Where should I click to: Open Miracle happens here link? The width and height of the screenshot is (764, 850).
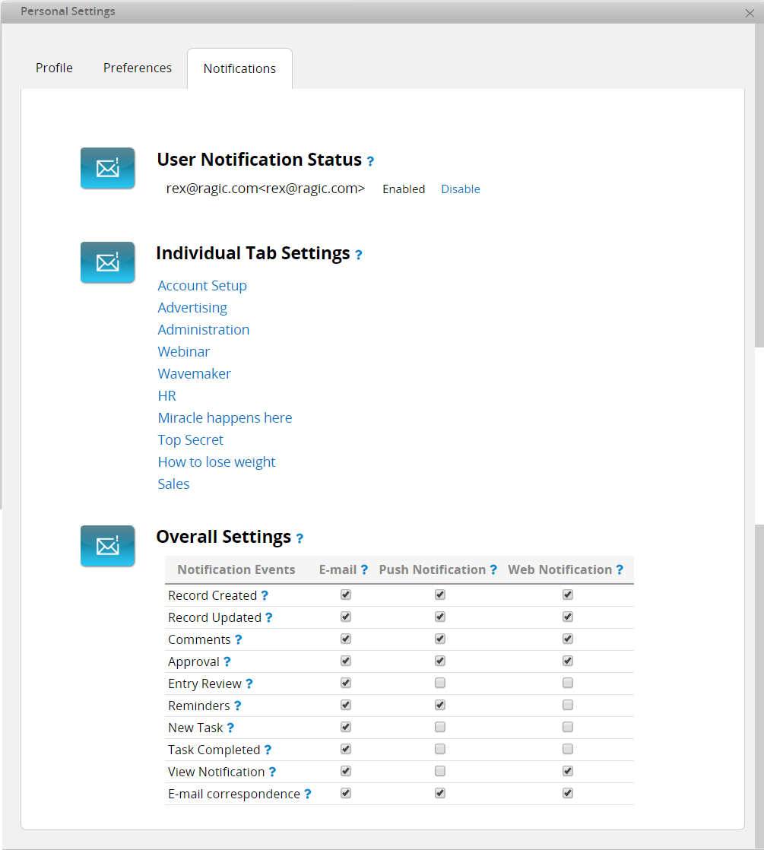[225, 418]
